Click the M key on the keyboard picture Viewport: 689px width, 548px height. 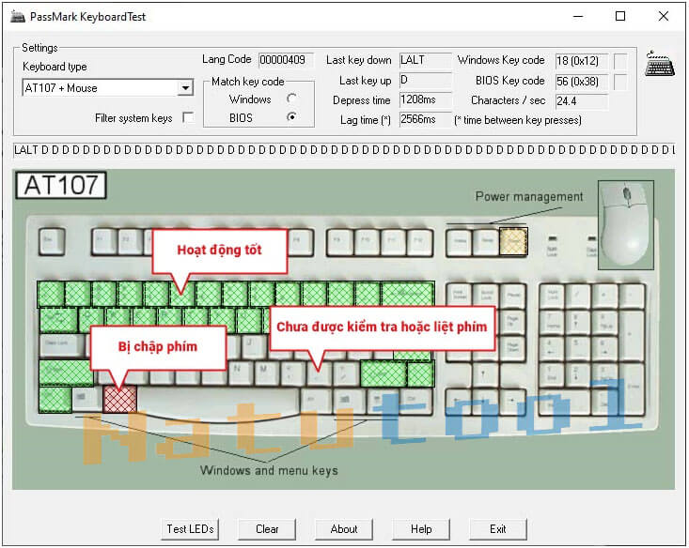[266, 373]
